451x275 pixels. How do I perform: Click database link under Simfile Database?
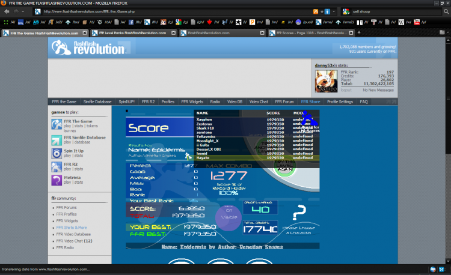82,142
